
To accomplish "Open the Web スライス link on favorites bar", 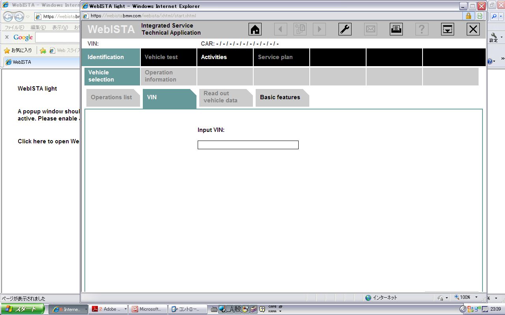I will (x=65, y=50).
